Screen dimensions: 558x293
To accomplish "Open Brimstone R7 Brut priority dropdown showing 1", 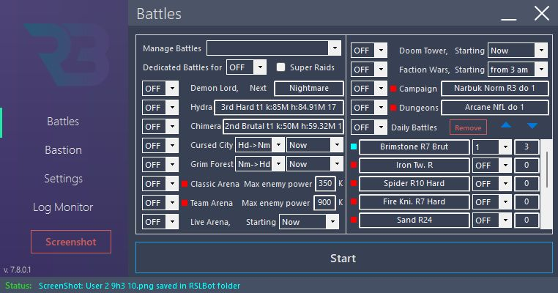I will 492,146.
